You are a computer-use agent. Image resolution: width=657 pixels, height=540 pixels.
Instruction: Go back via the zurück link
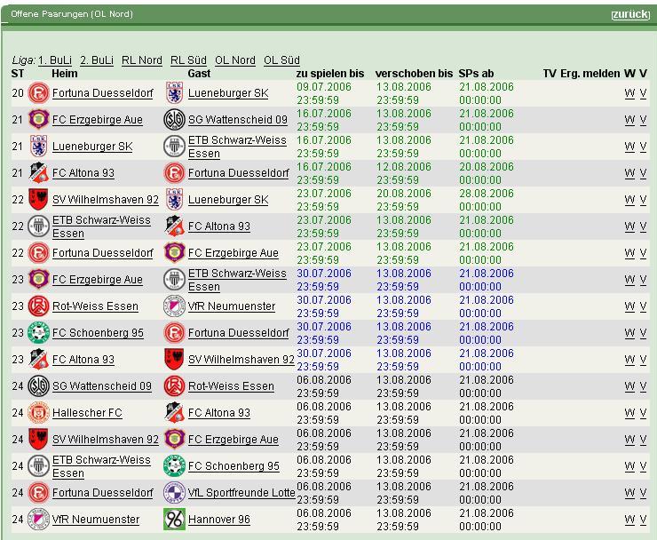(x=630, y=14)
